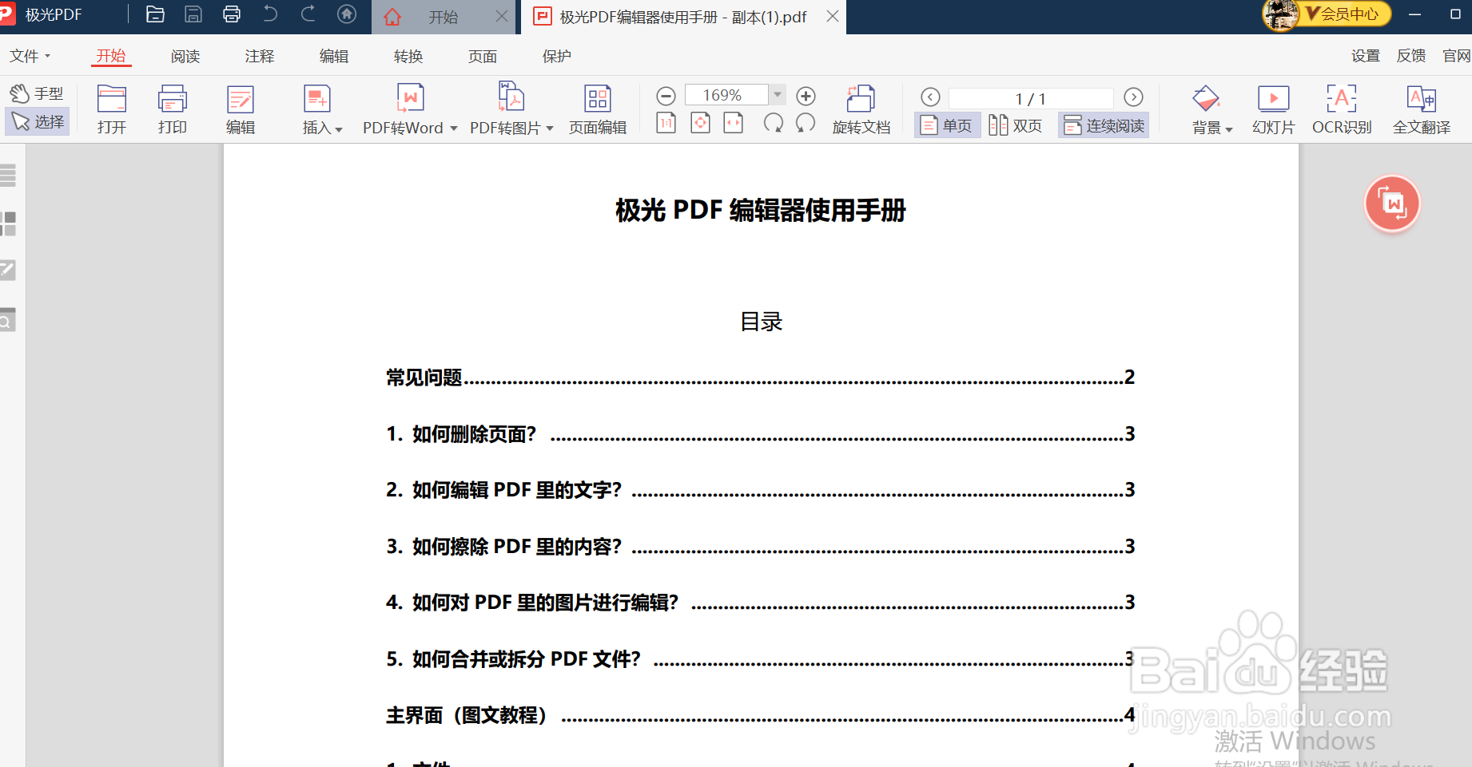This screenshot has height=767, width=1472.
Task: Toggle Double Page (双页) view
Action: tap(1016, 125)
